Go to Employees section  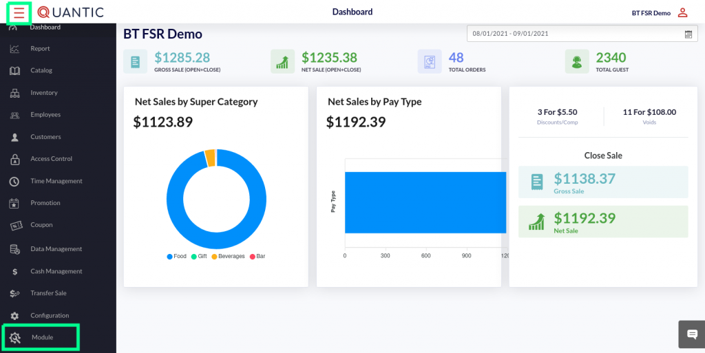click(45, 115)
